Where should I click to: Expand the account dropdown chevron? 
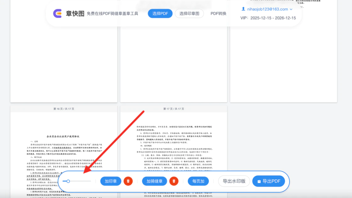click(x=291, y=9)
